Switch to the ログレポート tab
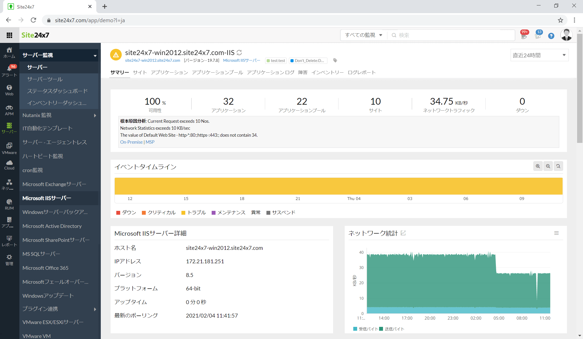This screenshot has width=583, height=339. coord(362,72)
